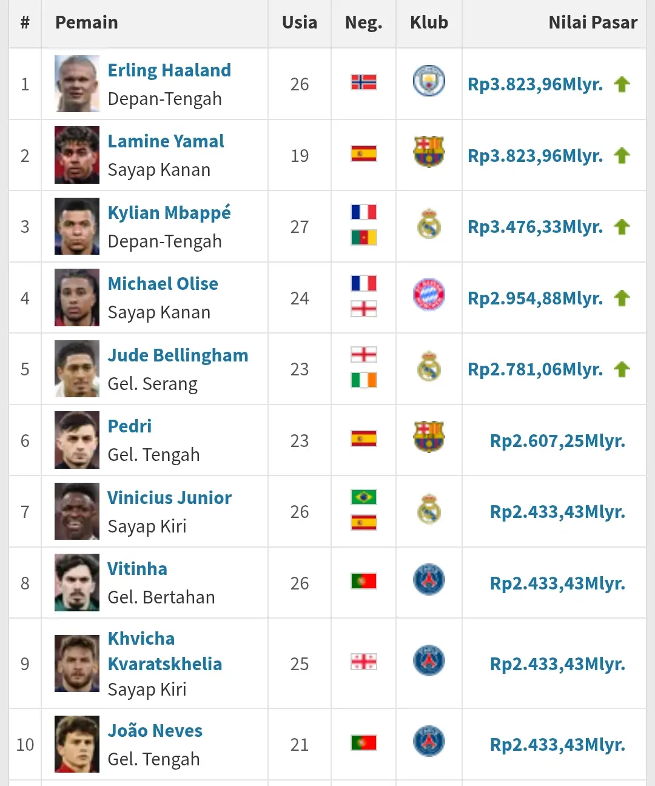Sort table by Nilai Pasar column
Viewport: 655px width, 786px height.
click(x=593, y=22)
